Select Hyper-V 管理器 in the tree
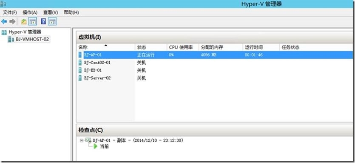This screenshot has width=355, height=163. pyautogui.click(x=25, y=32)
